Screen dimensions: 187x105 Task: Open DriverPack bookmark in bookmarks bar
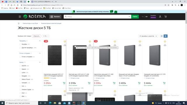click(47, 8)
